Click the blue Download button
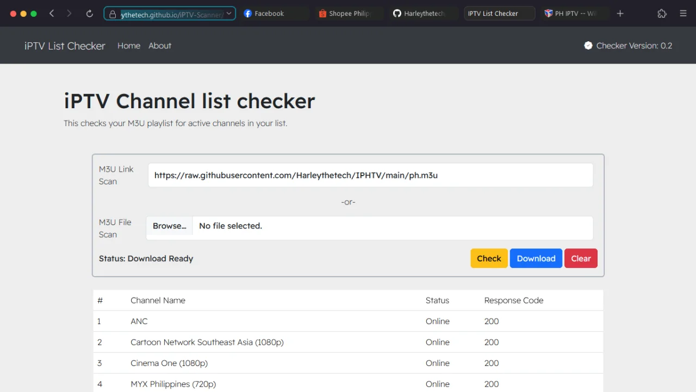This screenshot has width=696, height=392. 536,258
